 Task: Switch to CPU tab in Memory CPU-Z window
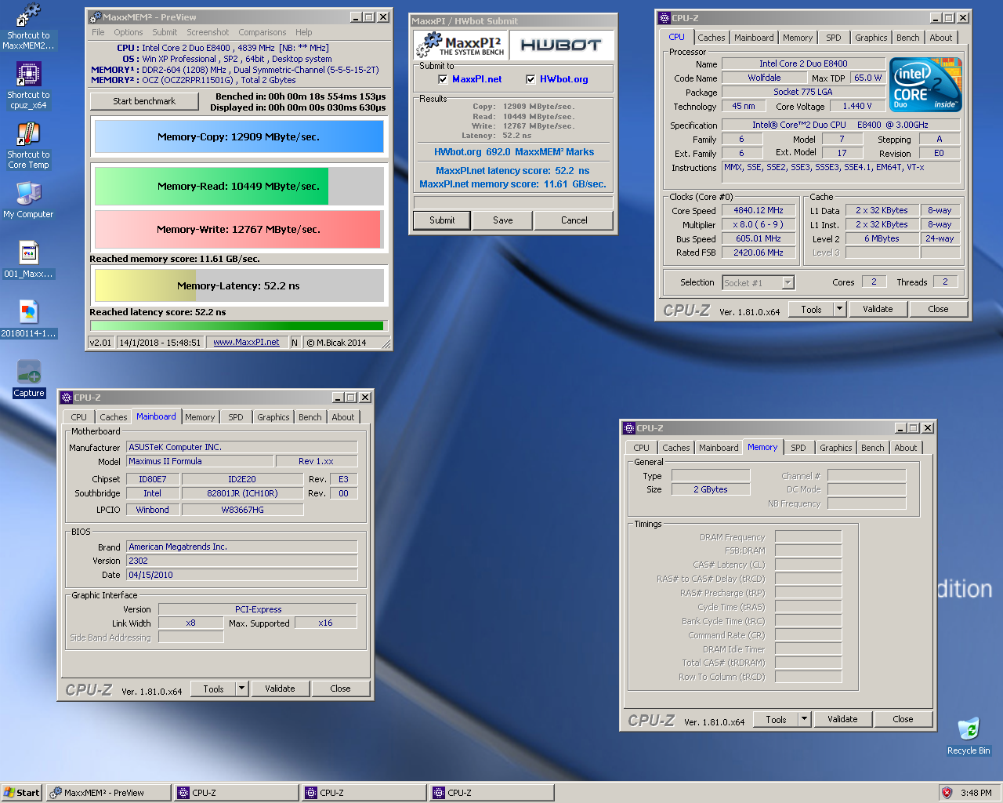click(642, 448)
